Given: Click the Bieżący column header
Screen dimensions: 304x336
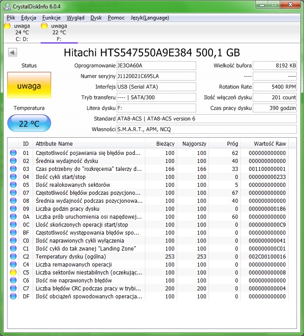Looking at the screenshot, I should click(x=161, y=144).
